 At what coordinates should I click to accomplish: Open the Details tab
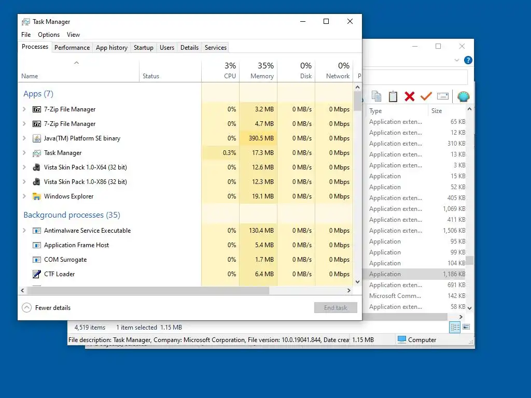[189, 48]
